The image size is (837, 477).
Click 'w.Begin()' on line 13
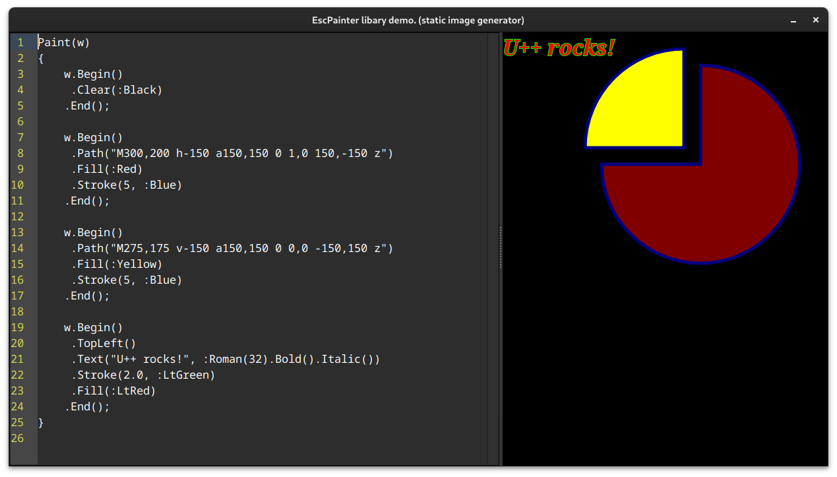pos(94,232)
